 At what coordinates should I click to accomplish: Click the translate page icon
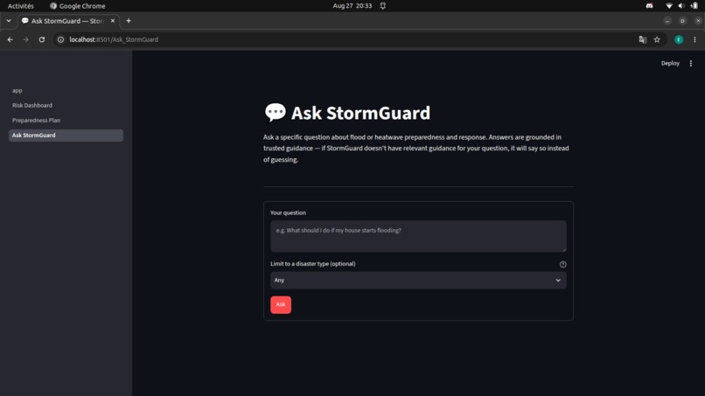click(x=643, y=39)
